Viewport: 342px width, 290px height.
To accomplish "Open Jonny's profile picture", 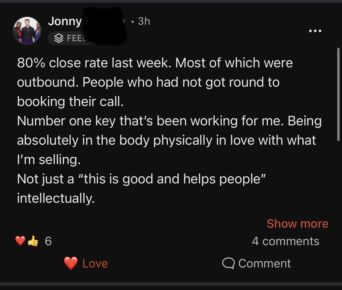I will [27, 31].
